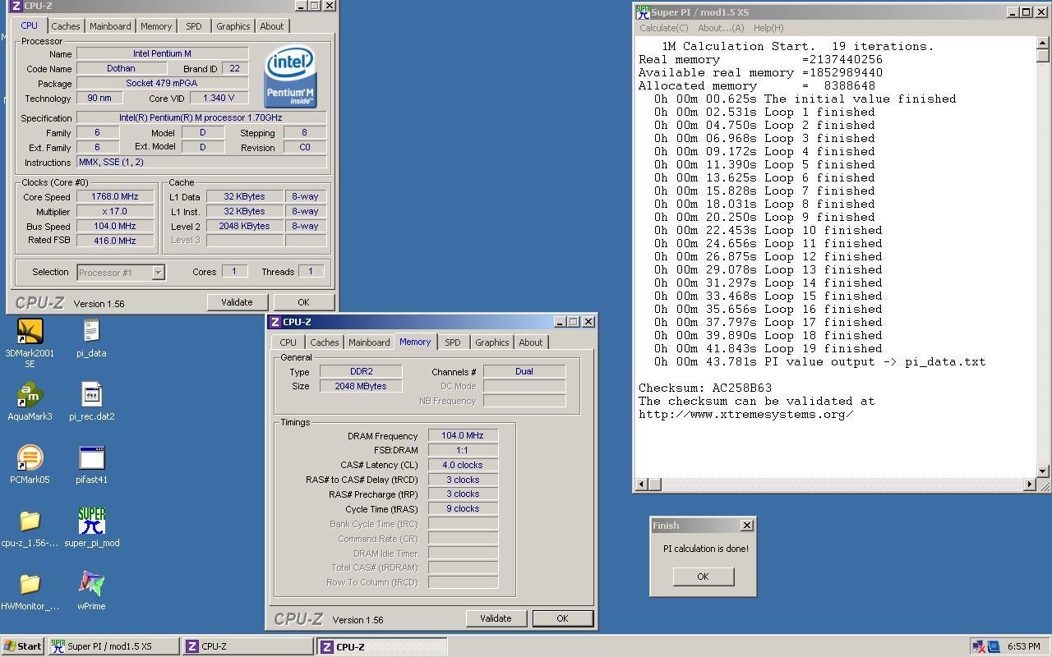This screenshot has height=657, width=1052.
Task: Click the memory Type field DDR2
Action: tap(361, 371)
